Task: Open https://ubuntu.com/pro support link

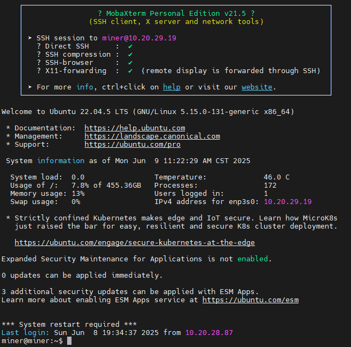Action: [133, 145]
